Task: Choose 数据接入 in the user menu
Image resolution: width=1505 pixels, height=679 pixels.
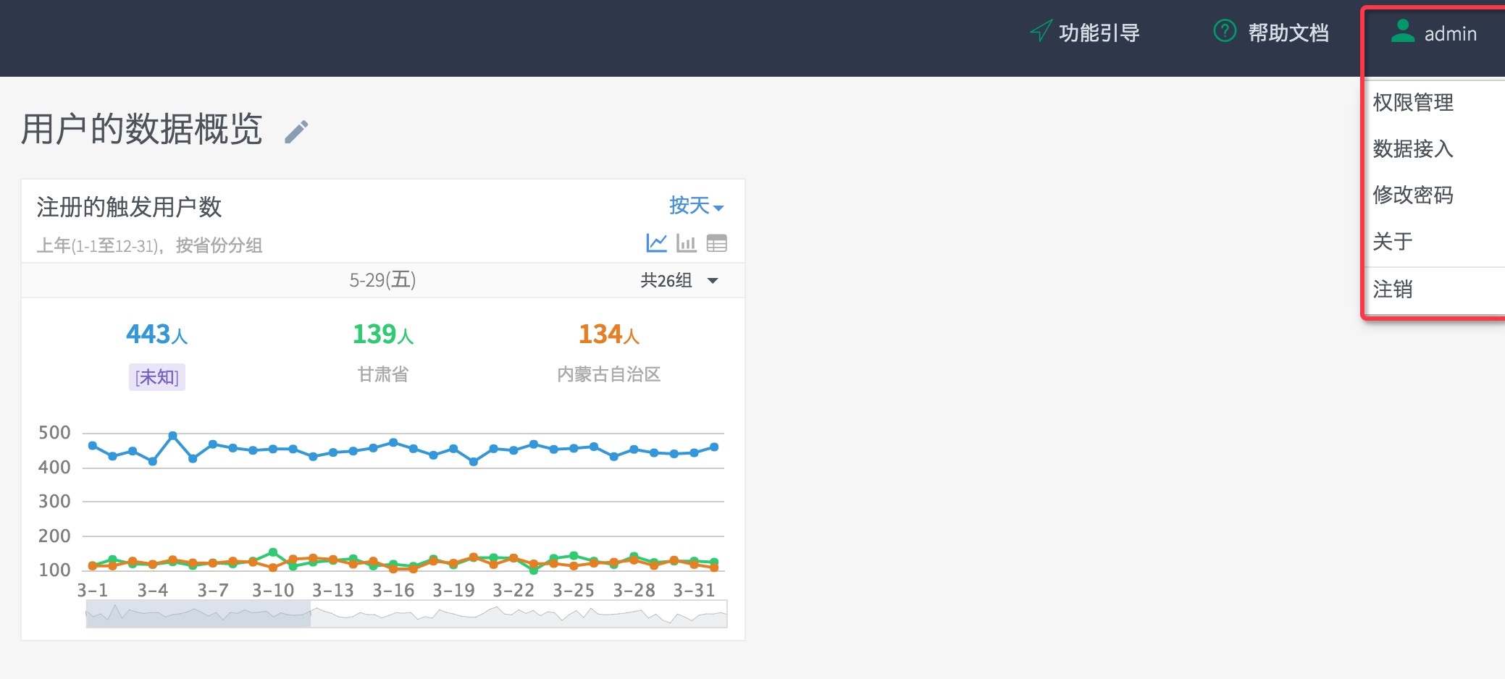Action: point(1413,149)
